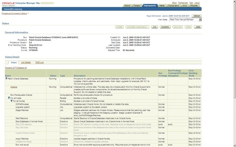Click the Suspend button

165,27
